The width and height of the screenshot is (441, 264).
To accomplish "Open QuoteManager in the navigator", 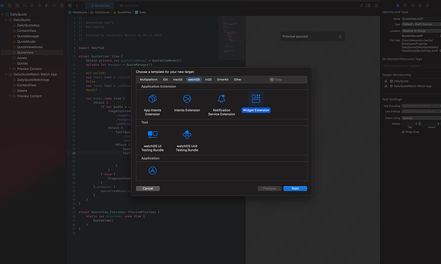I will pos(28,36).
